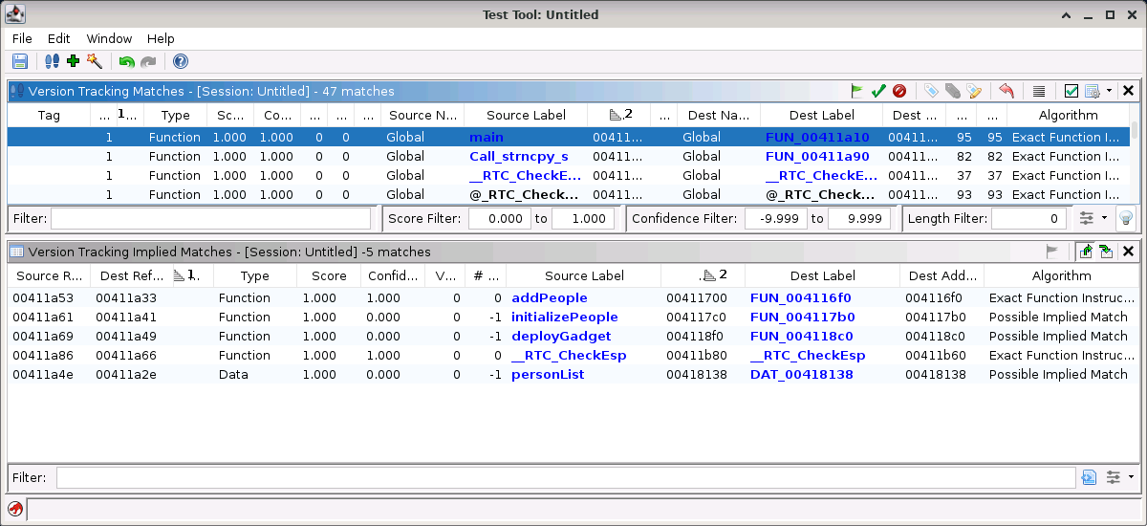Reject match with the red blocked icon

899,91
